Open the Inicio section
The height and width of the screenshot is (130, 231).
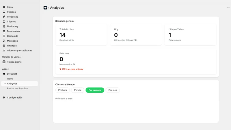click(10, 7)
